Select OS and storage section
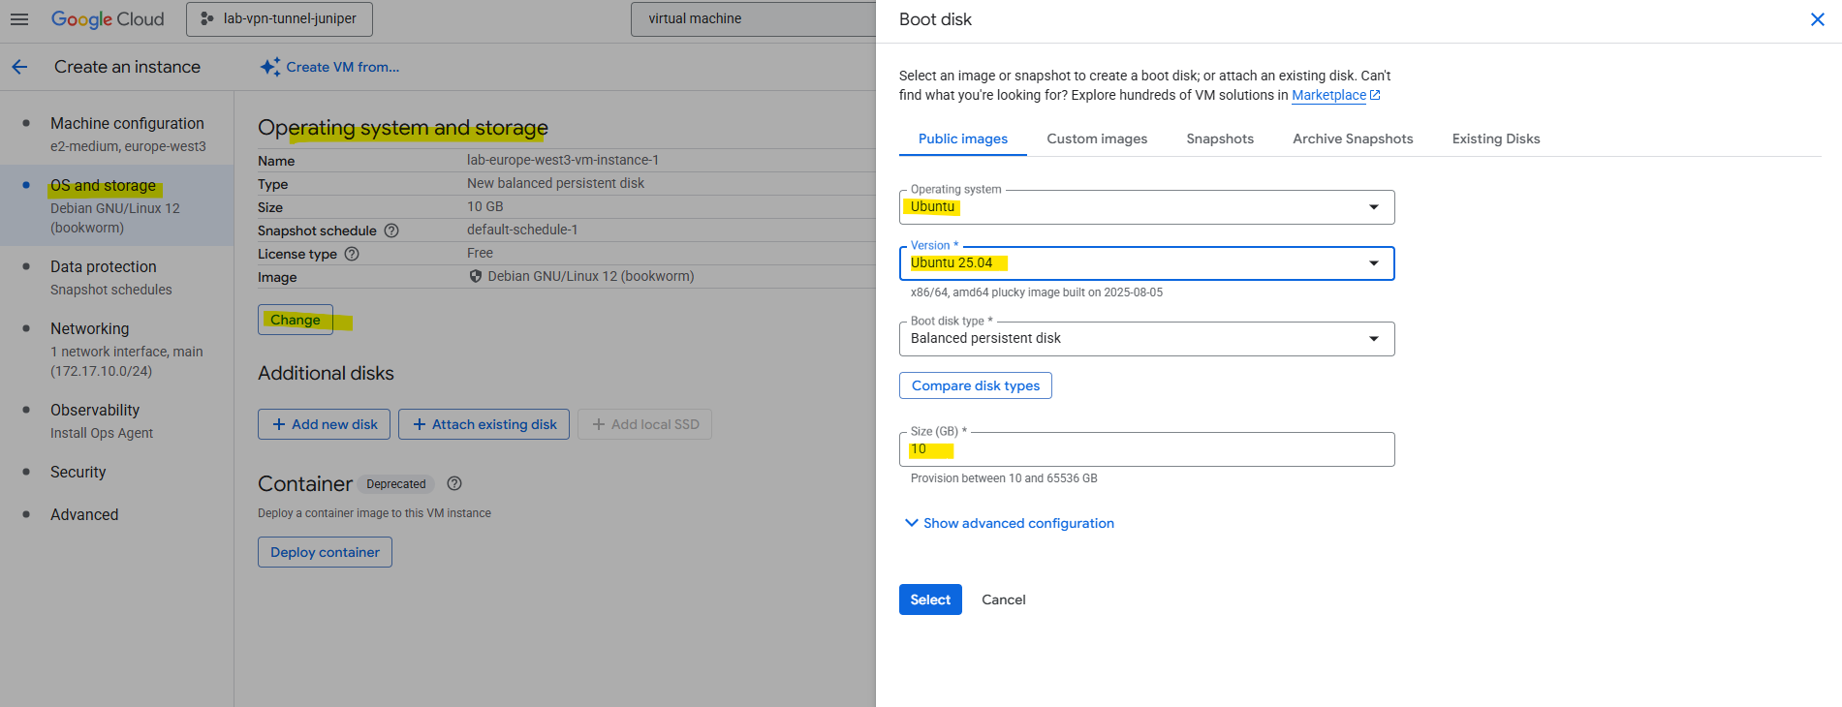This screenshot has width=1842, height=707. pyautogui.click(x=116, y=205)
